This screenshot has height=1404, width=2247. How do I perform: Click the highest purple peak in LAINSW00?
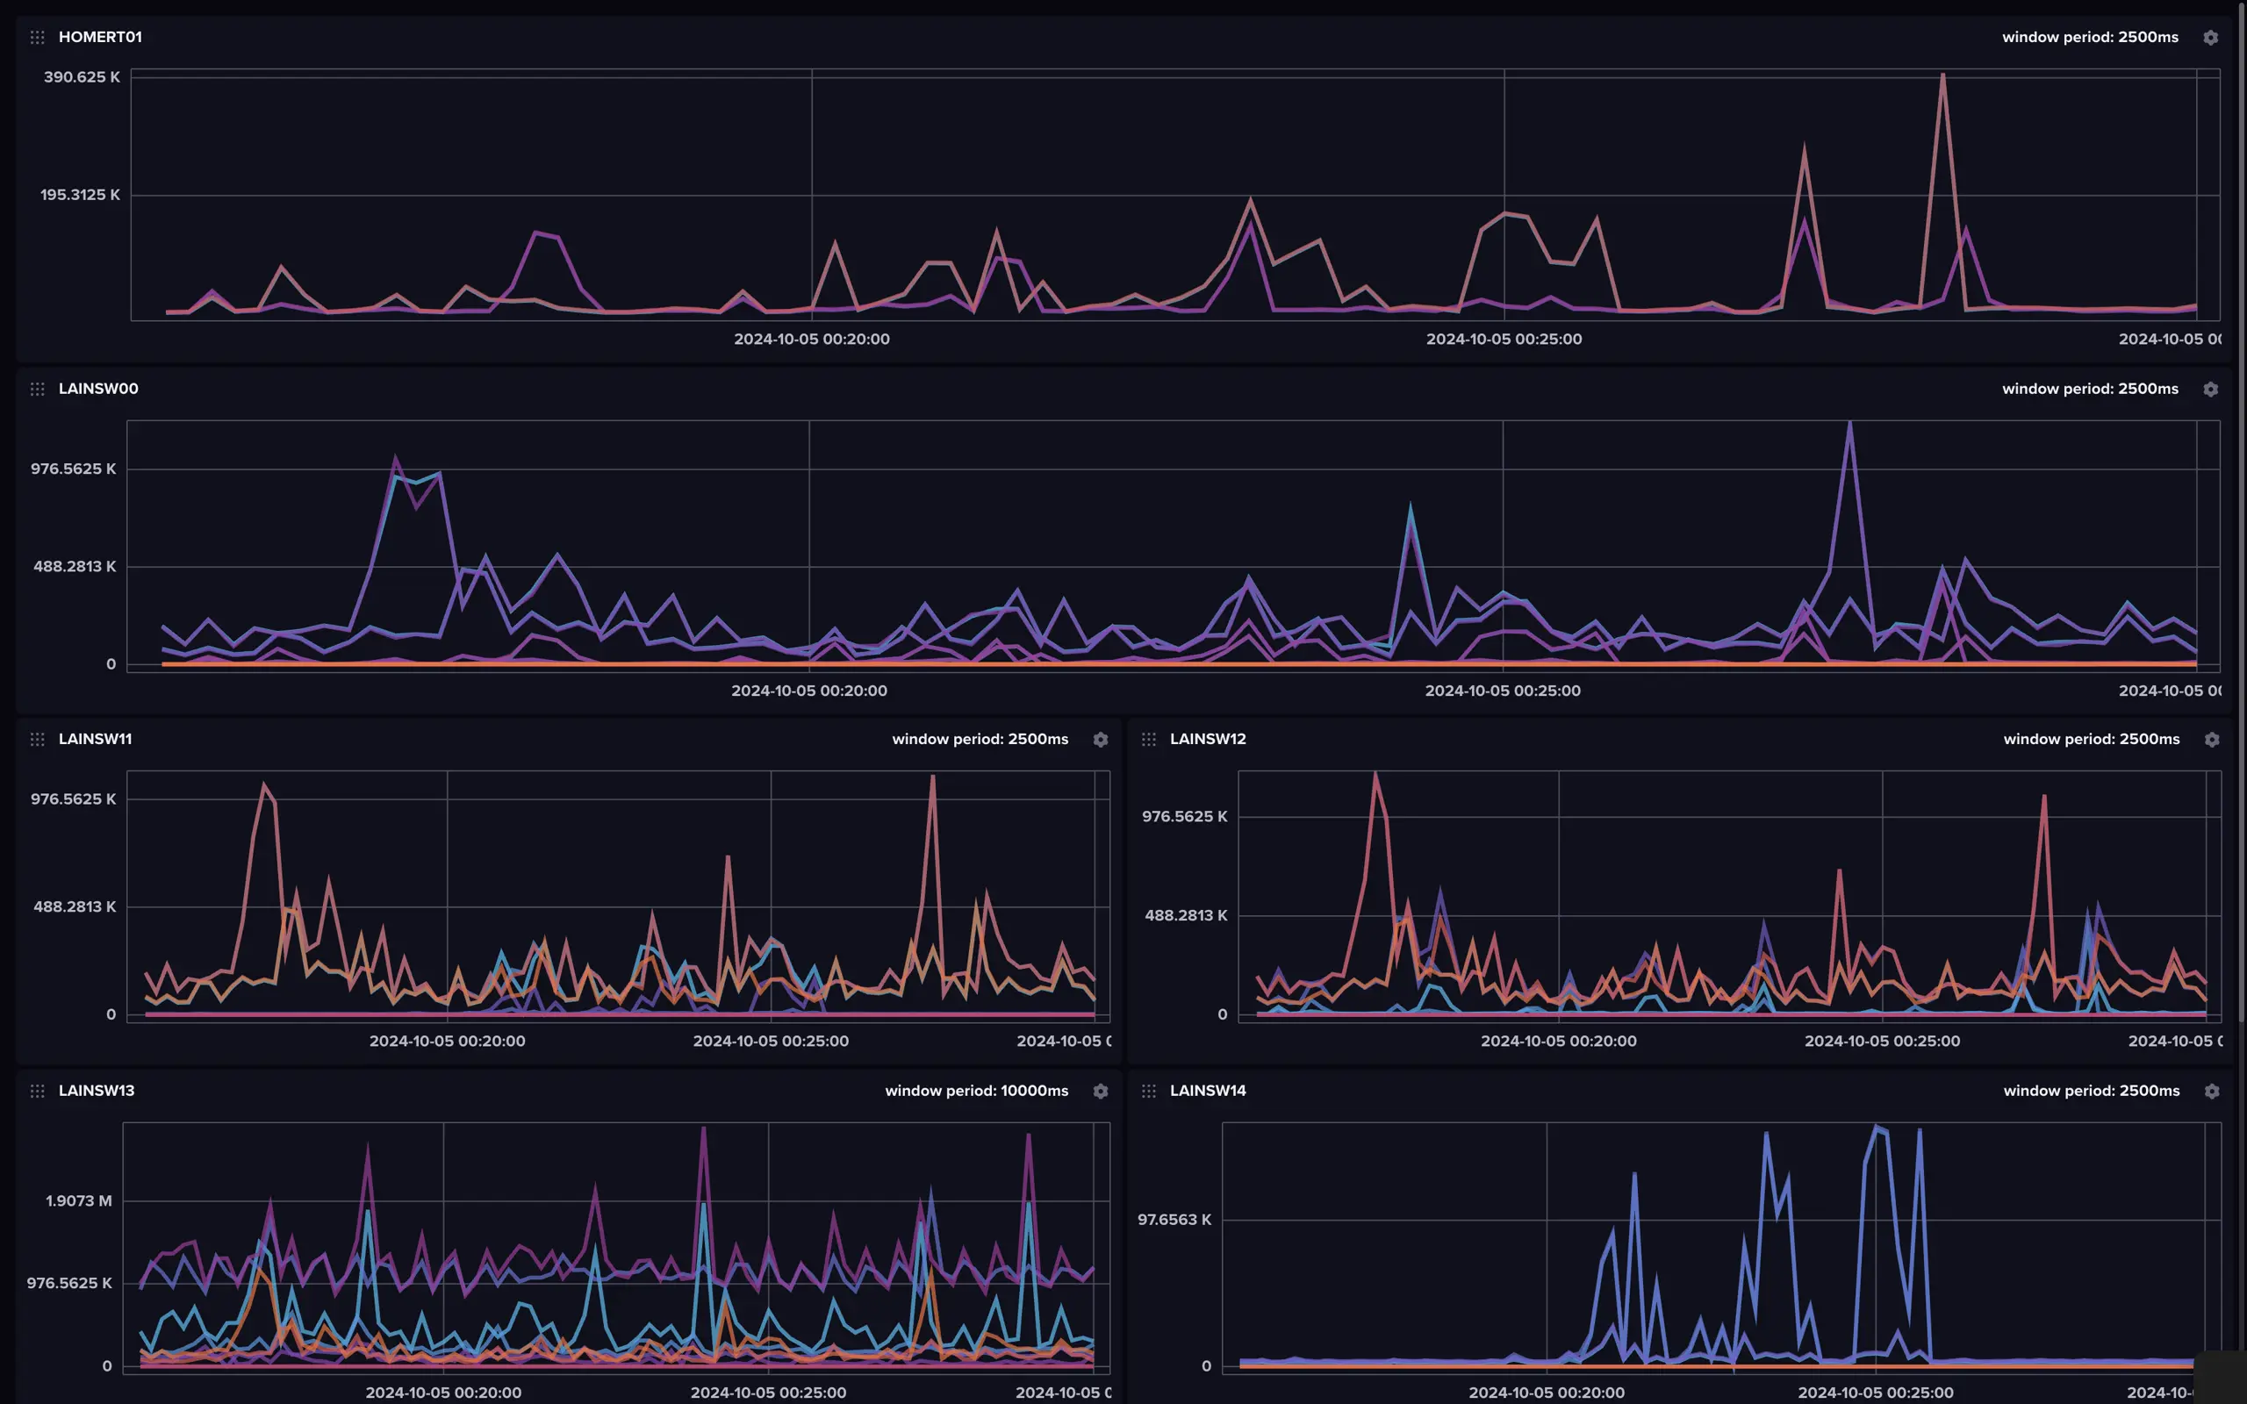(1849, 426)
